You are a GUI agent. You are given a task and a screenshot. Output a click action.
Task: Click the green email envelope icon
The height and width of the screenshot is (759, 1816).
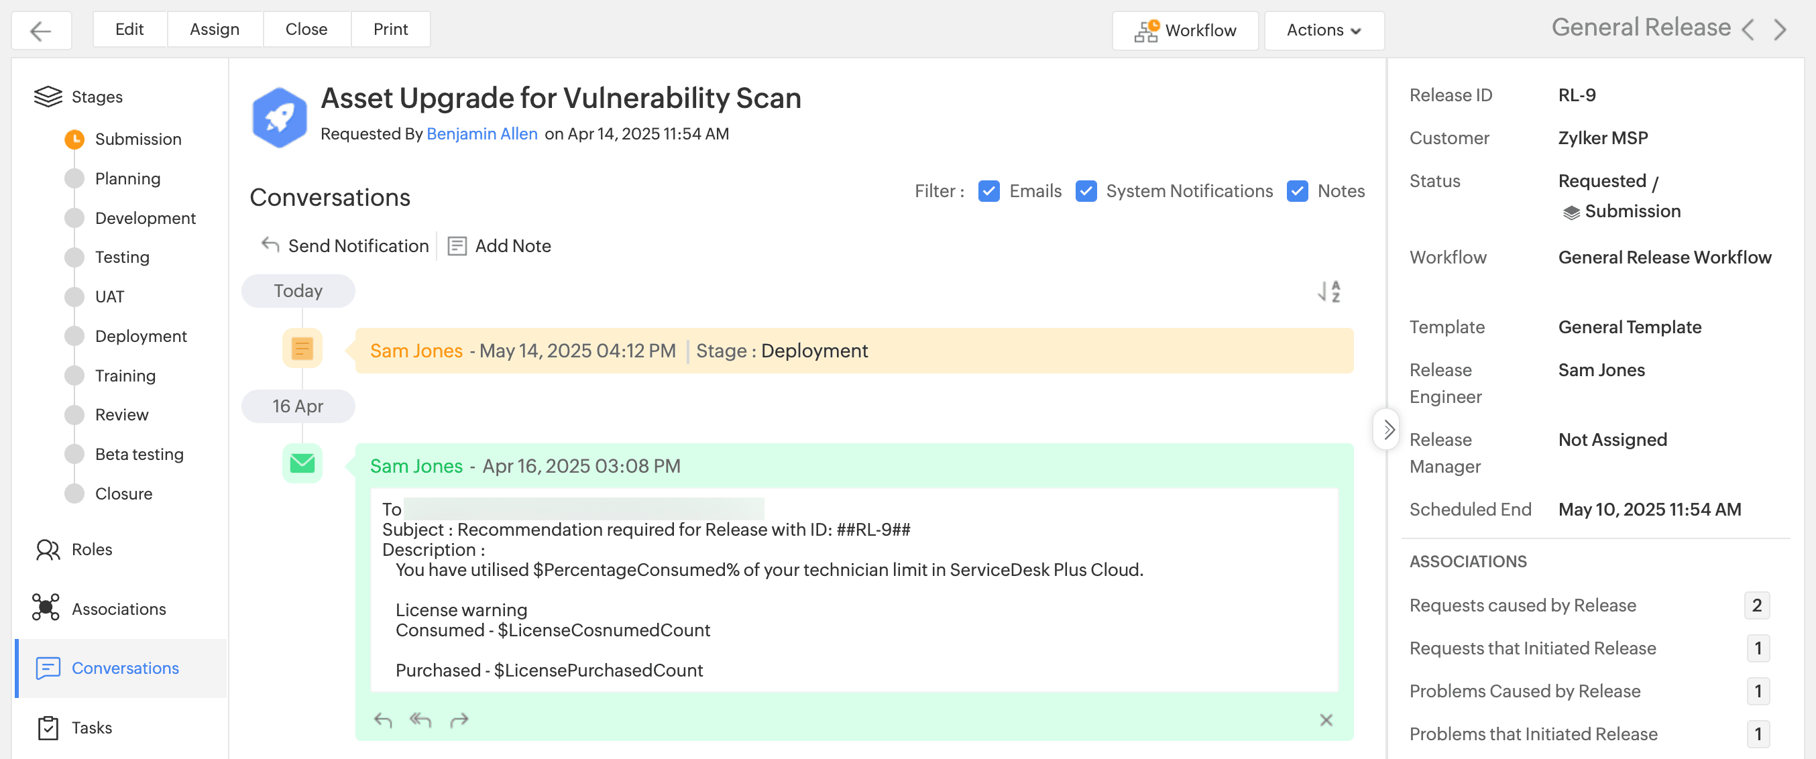tap(302, 464)
